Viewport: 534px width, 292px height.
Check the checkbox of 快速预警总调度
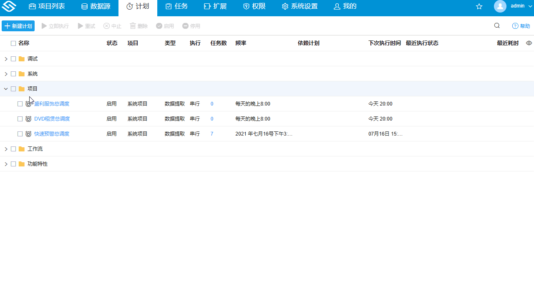20,133
